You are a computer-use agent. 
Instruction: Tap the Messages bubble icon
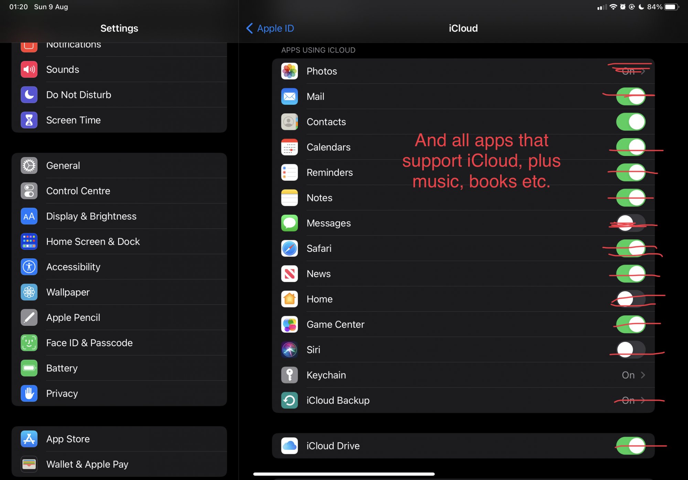pyautogui.click(x=289, y=223)
